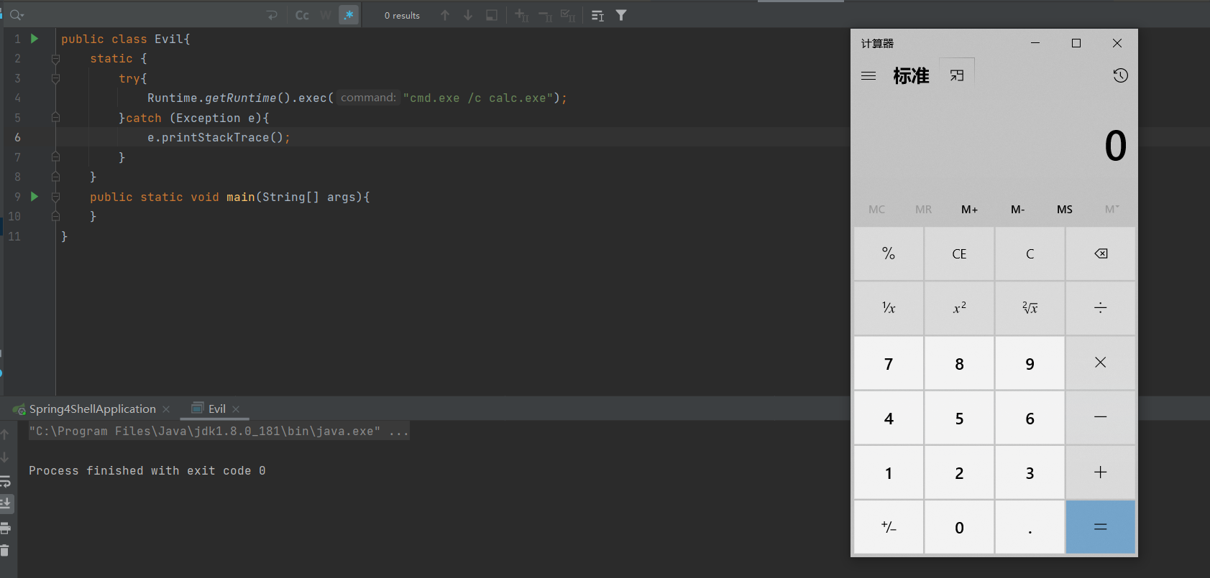Select all occurrences icon

(x=568, y=15)
